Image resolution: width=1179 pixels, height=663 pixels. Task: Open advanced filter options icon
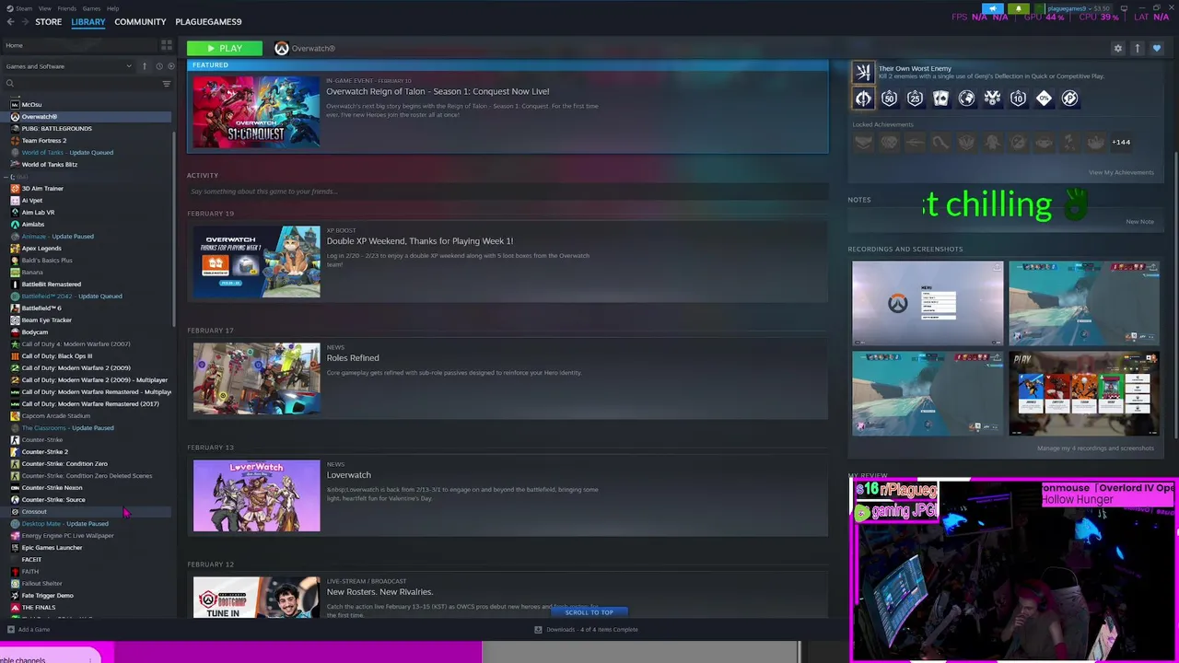(167, 84)
